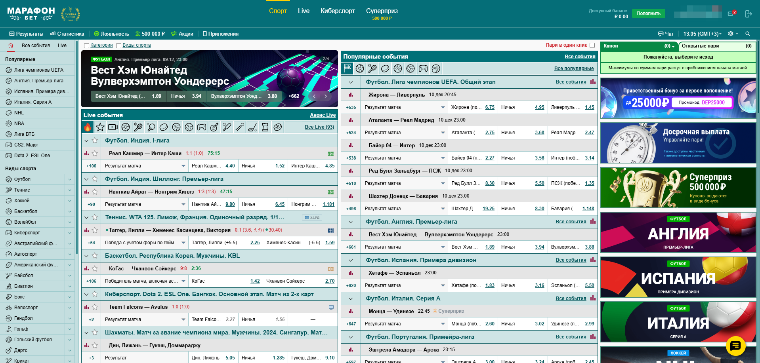Filter Popular events by hockey puck icon
The image size is (760, 363).
pyautogui.click(x=385, y=68)
